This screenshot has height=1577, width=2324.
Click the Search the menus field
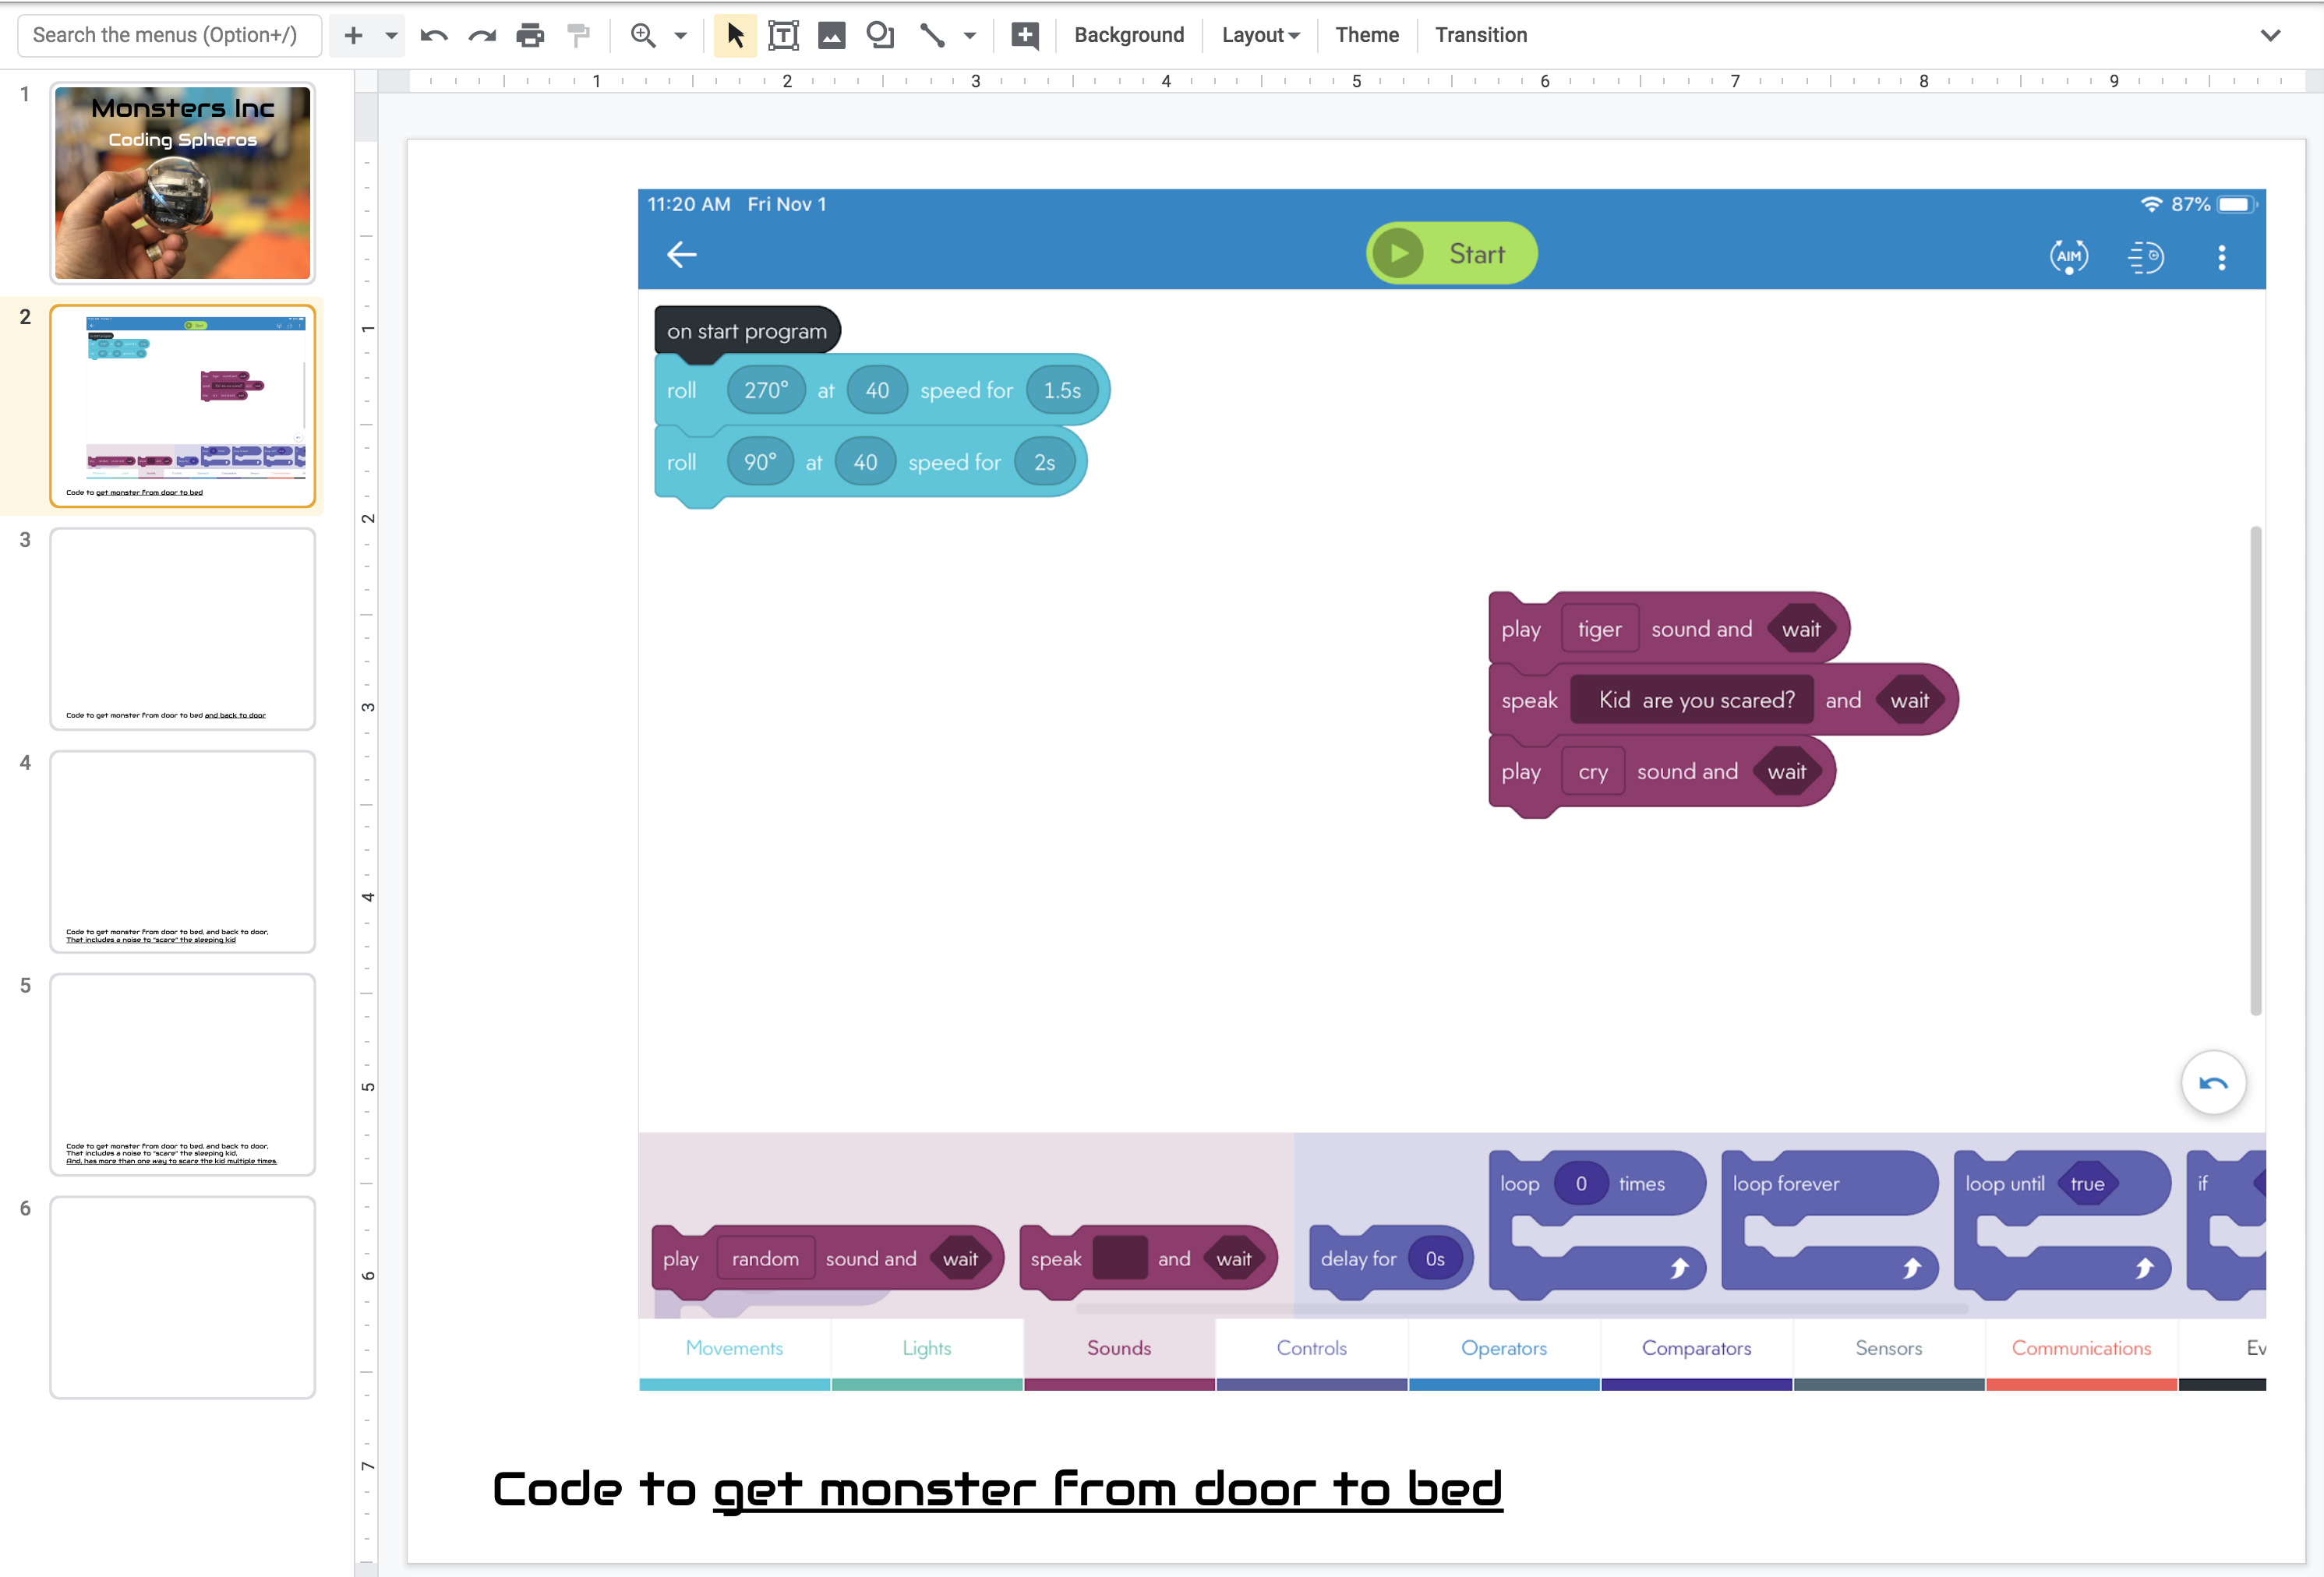click(x=170, y=36)
